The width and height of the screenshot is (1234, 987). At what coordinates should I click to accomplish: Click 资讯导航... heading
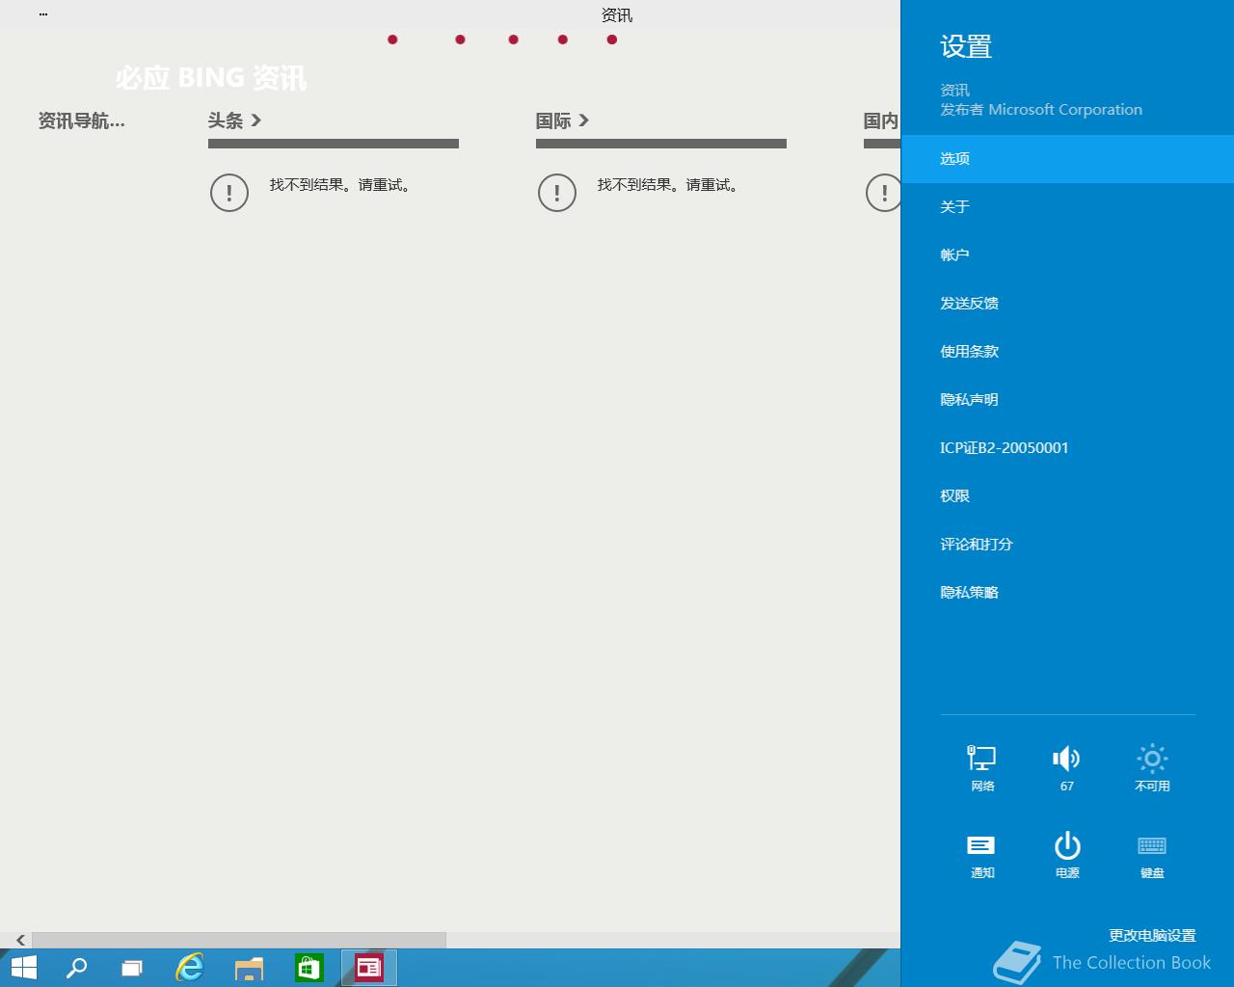[x=81, y=120]
